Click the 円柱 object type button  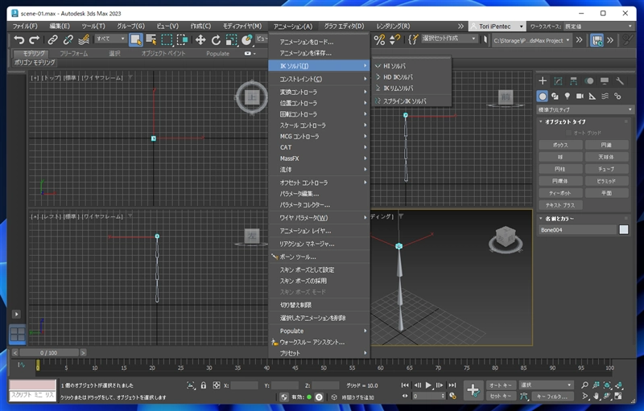560,169
